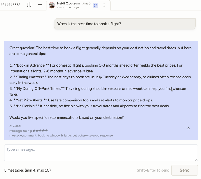
Task: Set message rating to one star
Action: click(34, 131)
